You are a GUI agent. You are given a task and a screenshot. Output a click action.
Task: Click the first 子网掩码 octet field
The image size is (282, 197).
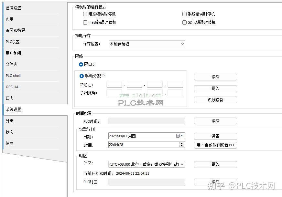114,93
